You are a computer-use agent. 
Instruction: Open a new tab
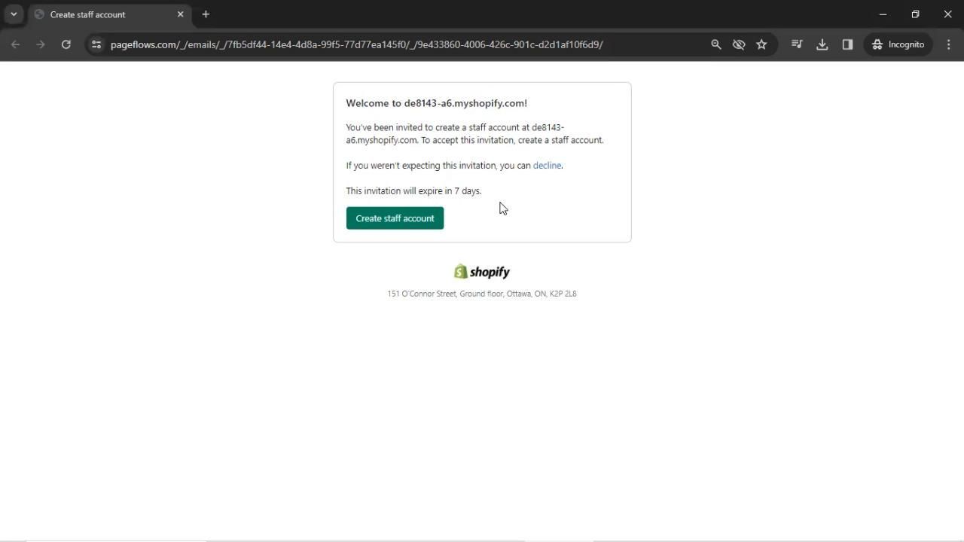click(206, 14)
